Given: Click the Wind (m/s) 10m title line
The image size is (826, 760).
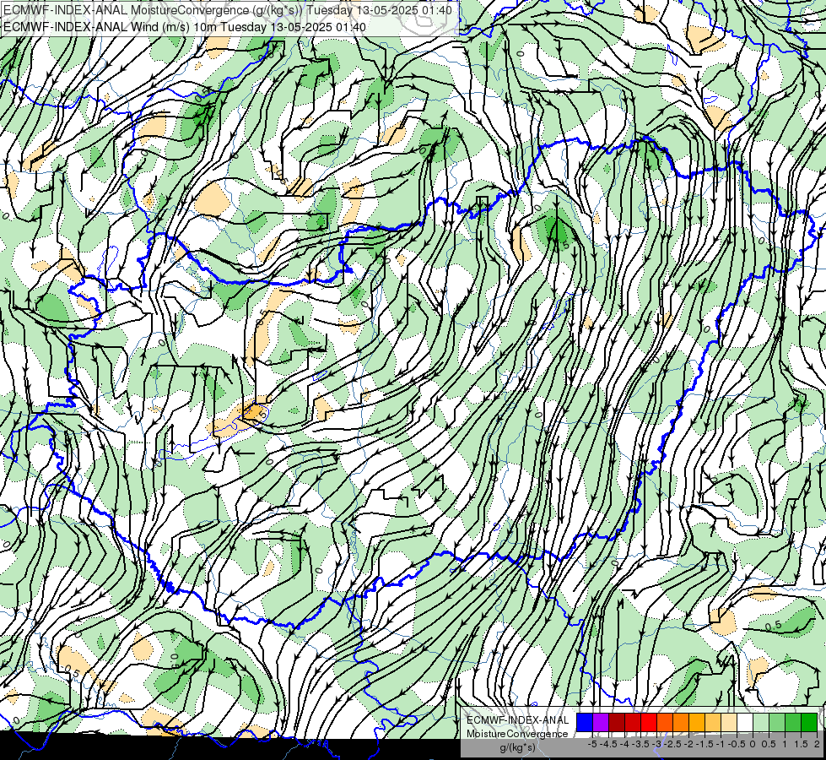Looking at the screenshot, I should pos(185,27).
